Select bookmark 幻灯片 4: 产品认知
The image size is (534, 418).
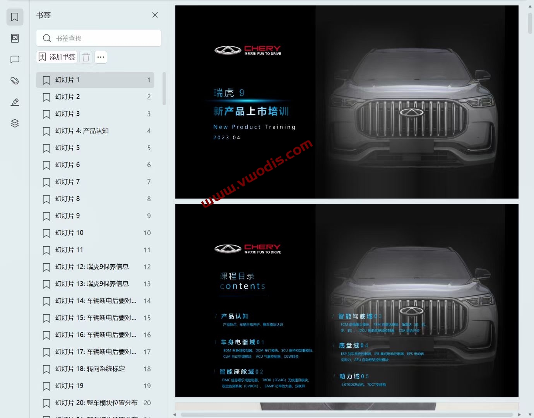[95, 131]
